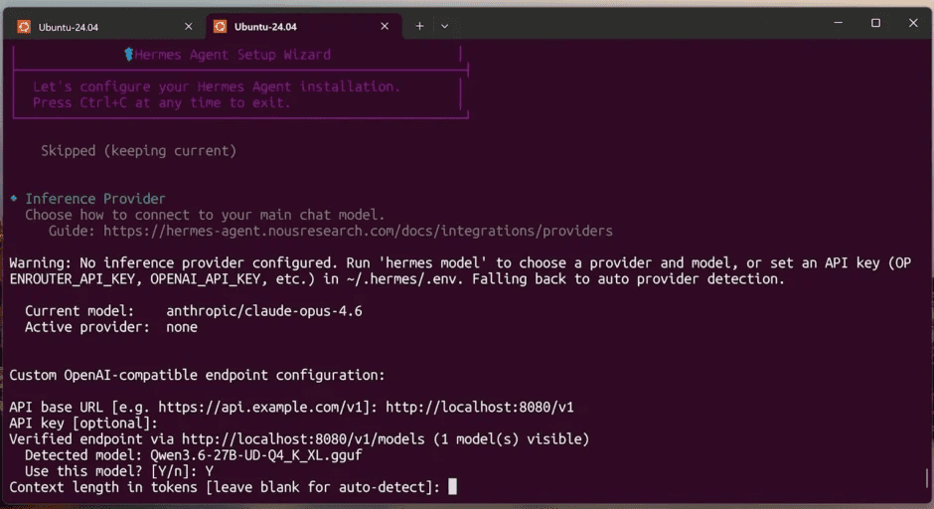Open the hermes-agent providers guide URL
The height and width of the screenshot is (509, 934).
click(x=358, y=232)
